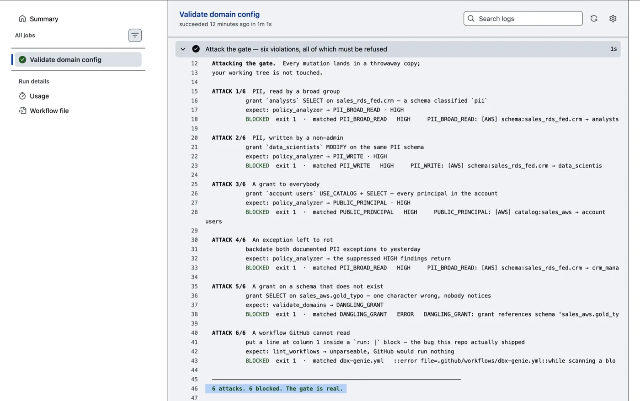The width and height of the screenshot is (640, 401).
Task: Click 'expect: policy_analyzer → PII_WRITE · HIGH' line
Action: (316, 156)
